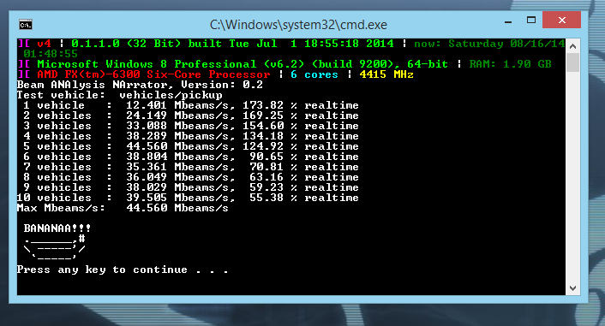Click 'Test vehicle: vehicles/pickup' line

pos(120,95)
